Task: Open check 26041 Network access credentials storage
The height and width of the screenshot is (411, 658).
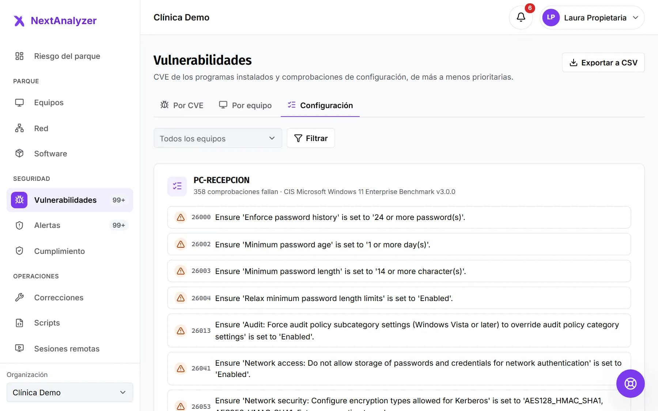Action: (x=399, y=369)
